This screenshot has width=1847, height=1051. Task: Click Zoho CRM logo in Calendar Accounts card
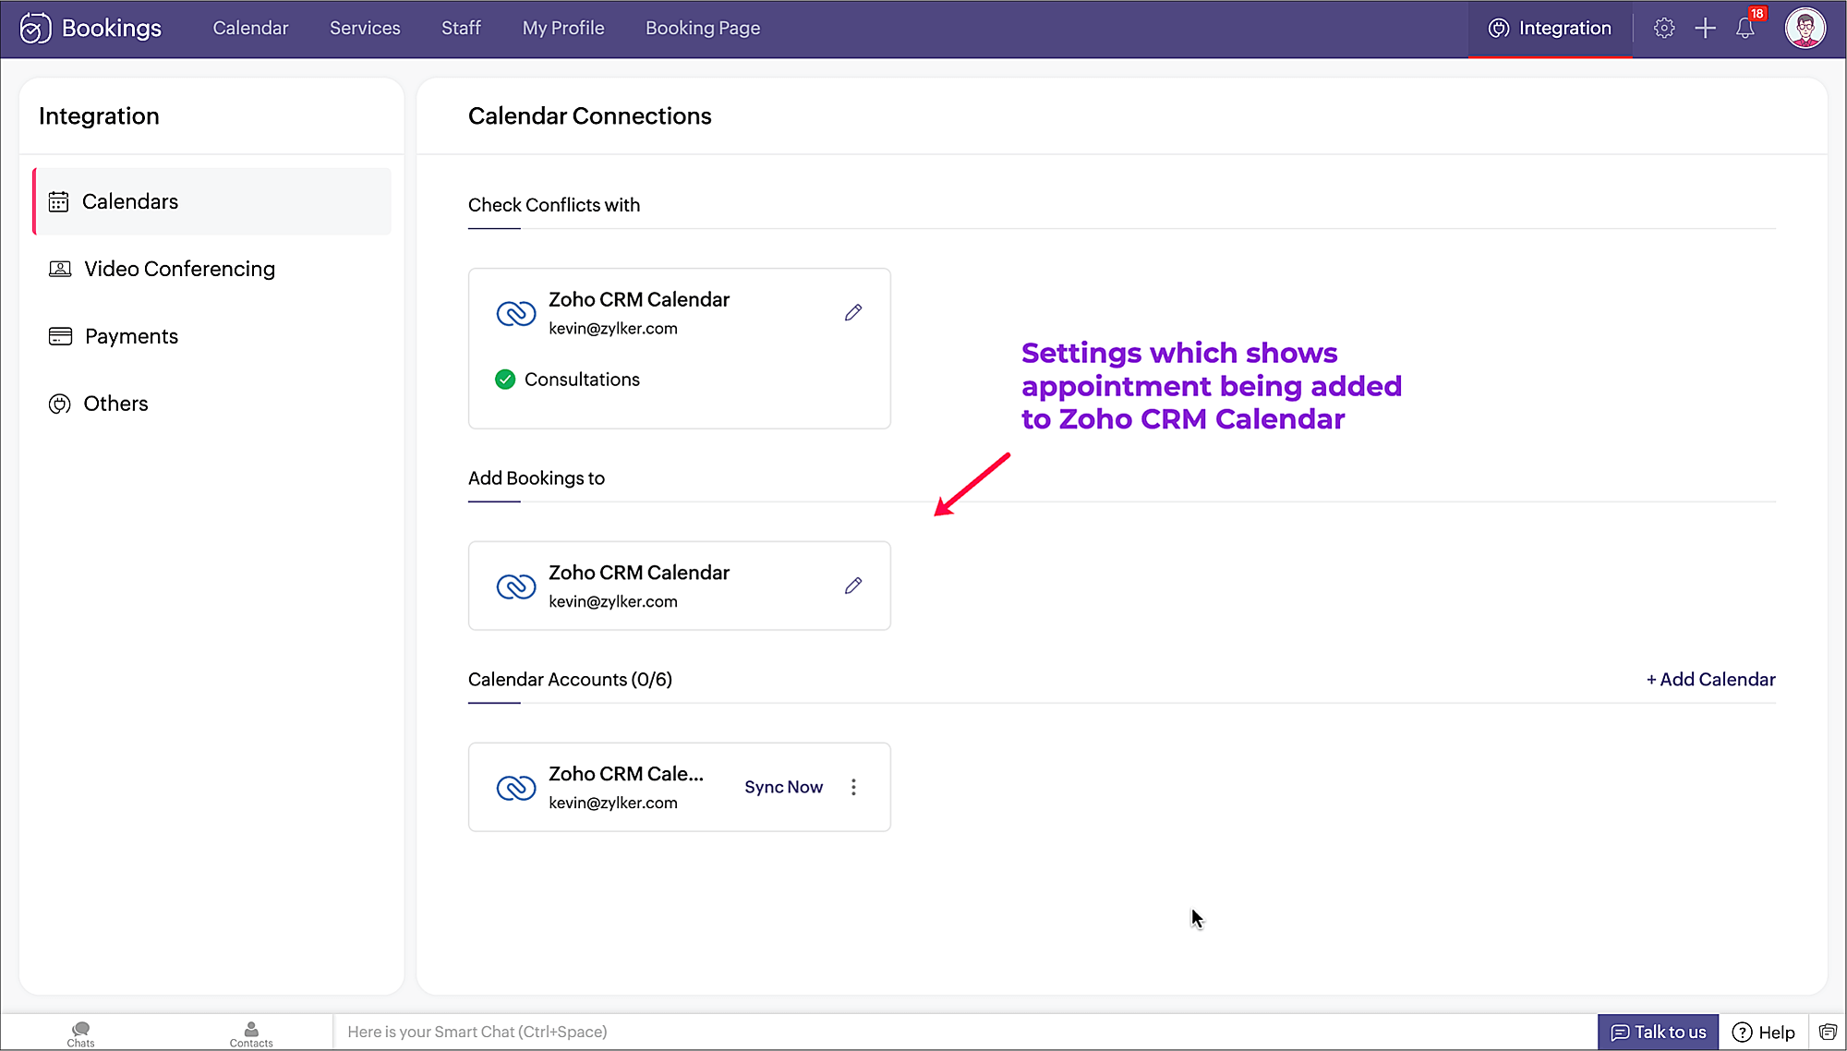tap(516, 788)
